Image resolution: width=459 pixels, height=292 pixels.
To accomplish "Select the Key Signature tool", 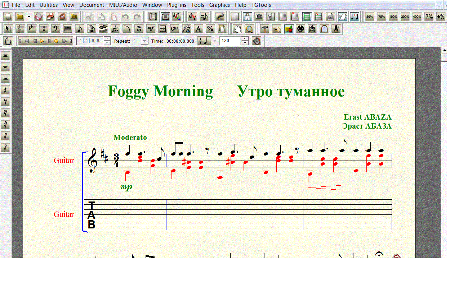I will (x=32, y=29).
